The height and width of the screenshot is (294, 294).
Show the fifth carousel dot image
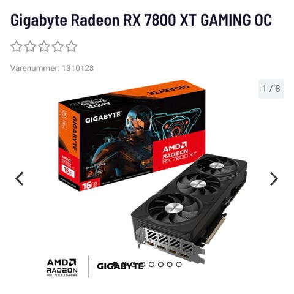click(151, 265)
